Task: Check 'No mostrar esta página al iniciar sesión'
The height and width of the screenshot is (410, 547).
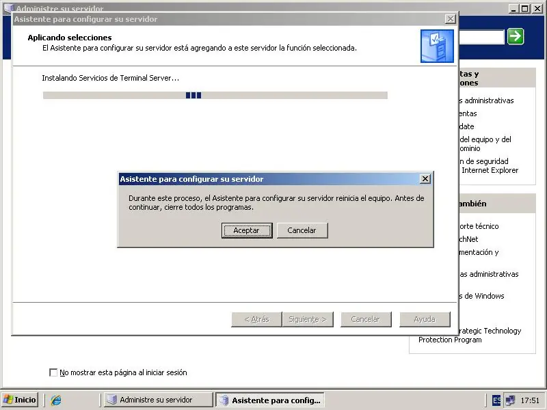Action: point(53,372)
